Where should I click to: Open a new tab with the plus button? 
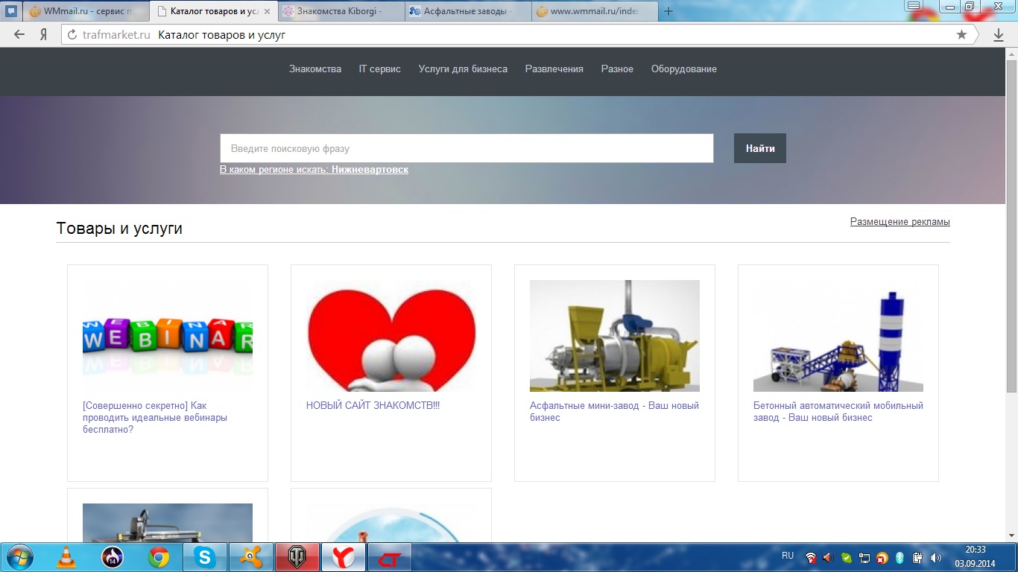[668, 11]
